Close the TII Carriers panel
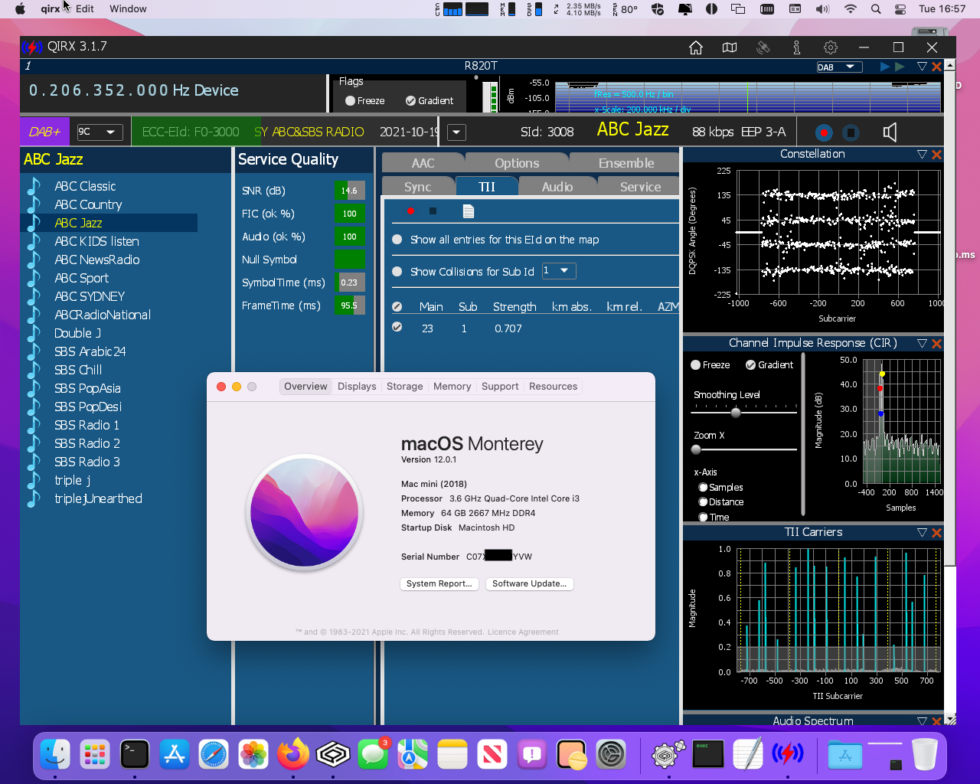 coord(936,533)
